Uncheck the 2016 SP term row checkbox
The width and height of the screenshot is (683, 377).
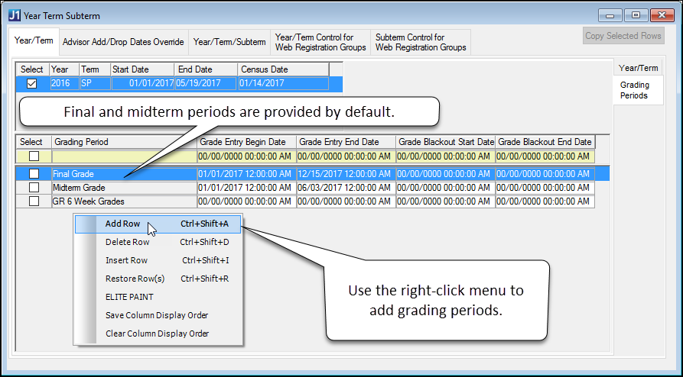coord(32,83)
